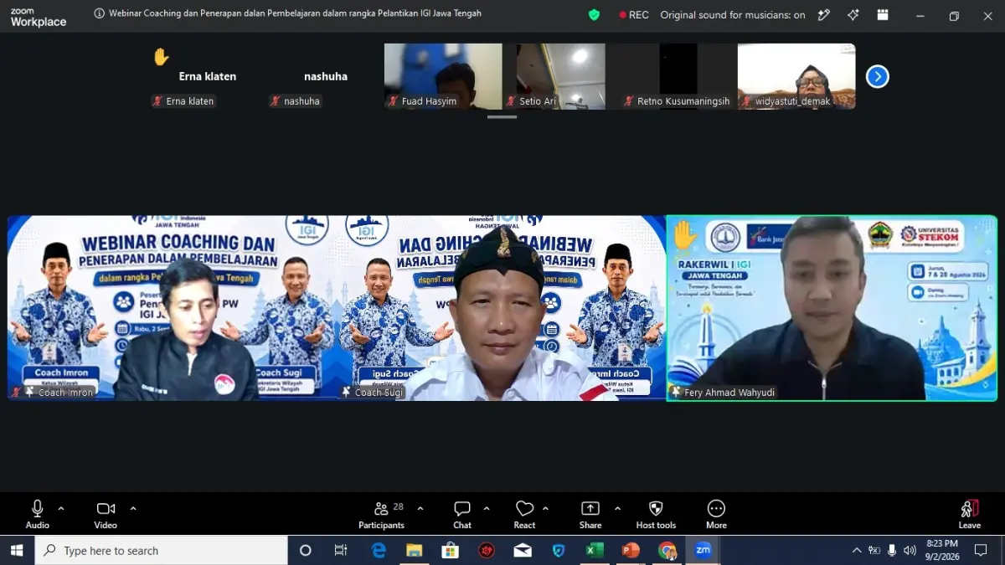
Task: Expand the audio options arrow
Action: [x=60, y=508]
